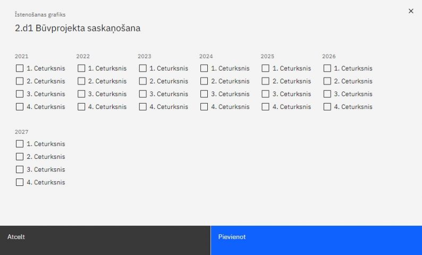The width and height of the screenshot is (422, 255).
Task: Tick 2027 2. Ceturksnis checkbox
Action: click(20, 157)
